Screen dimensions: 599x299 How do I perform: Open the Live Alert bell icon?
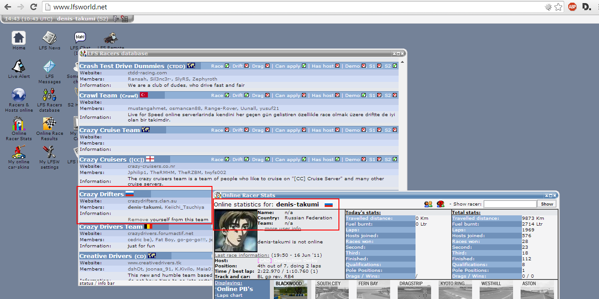19,66
